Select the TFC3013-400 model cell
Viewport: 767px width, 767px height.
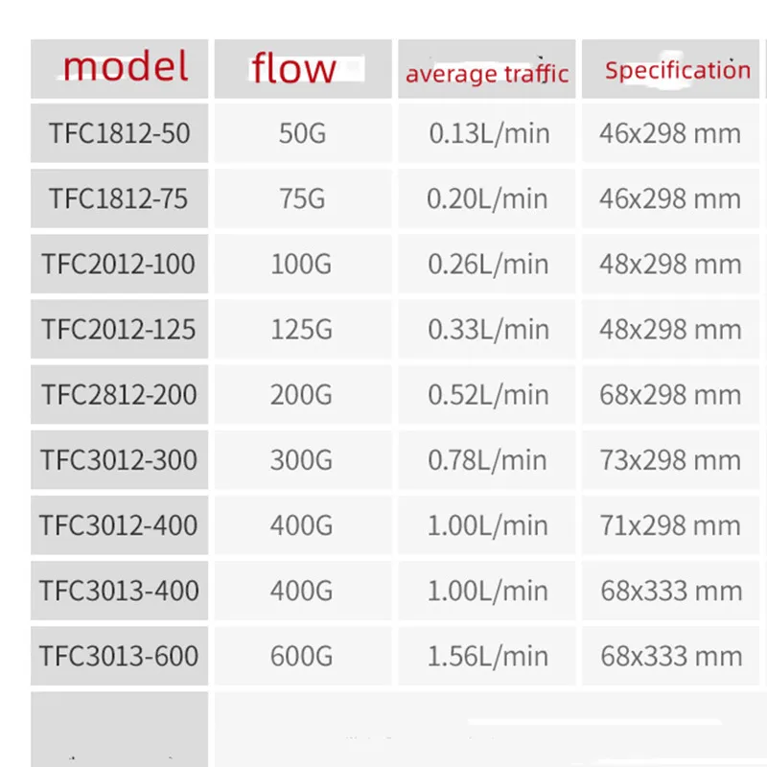[x=119, y=591]
